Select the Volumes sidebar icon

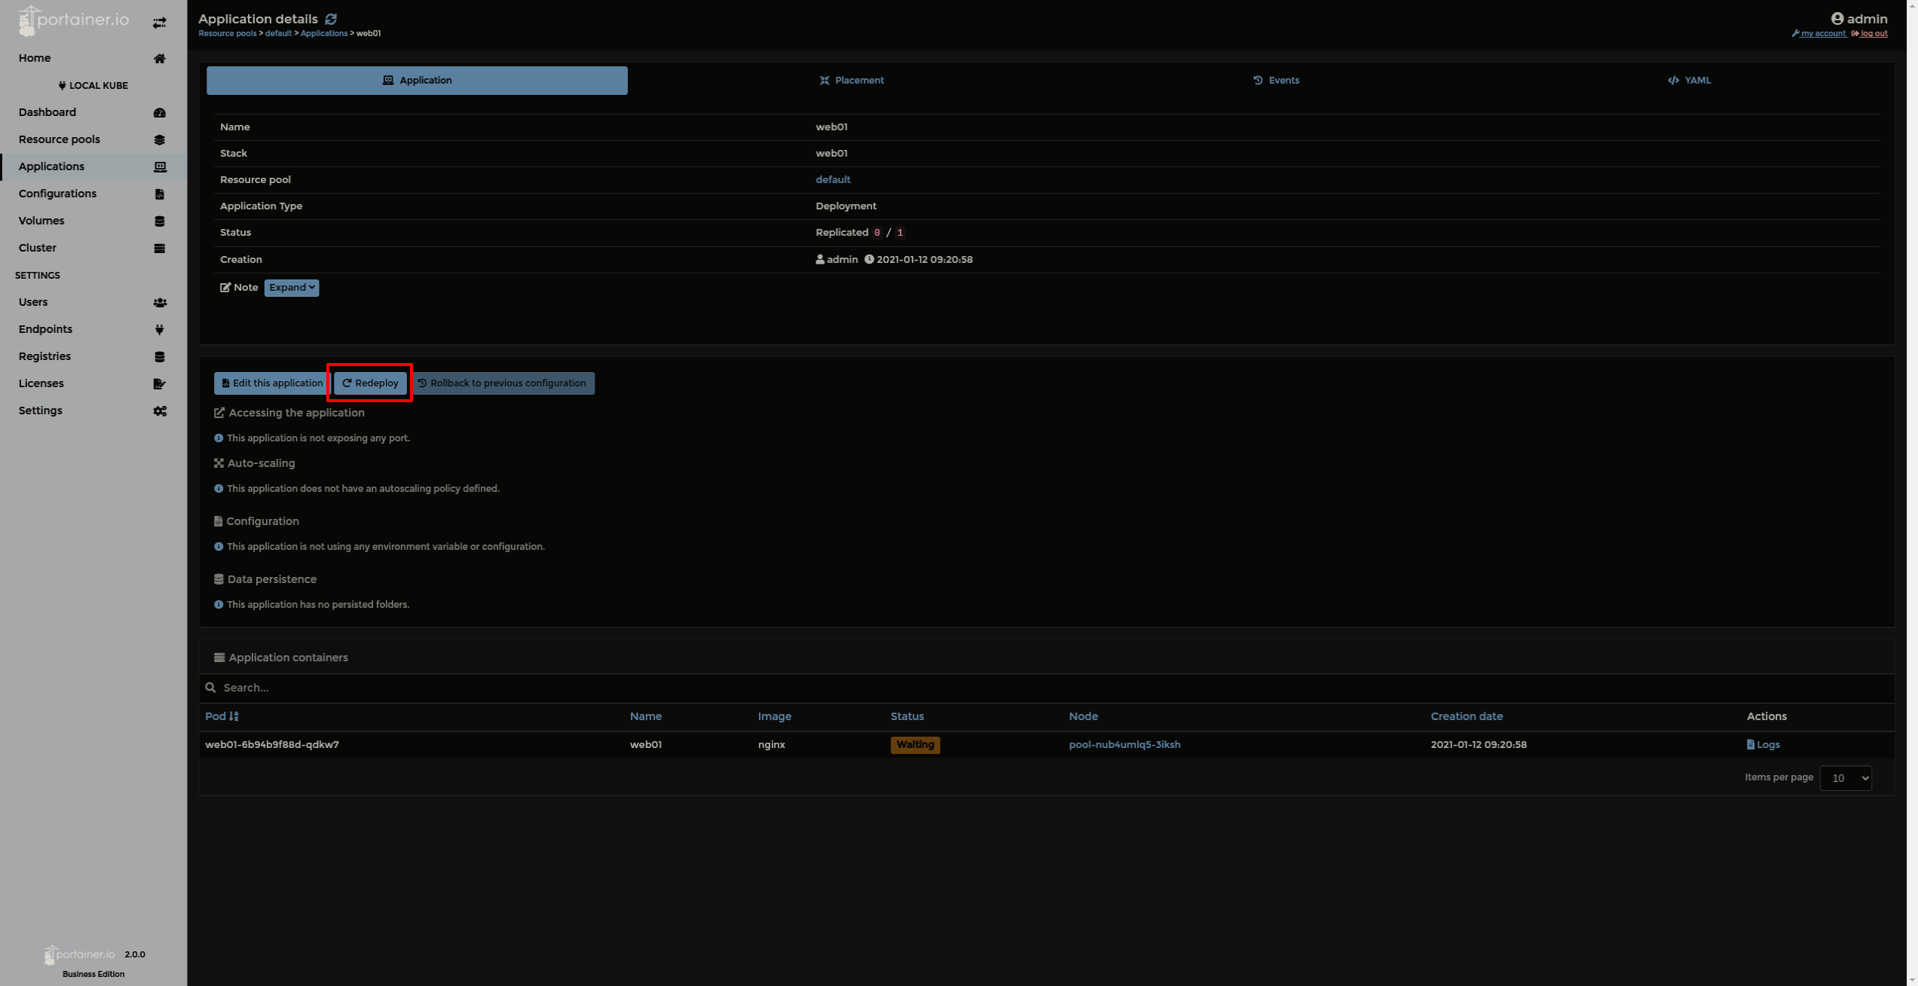click(x=160, y=221)
